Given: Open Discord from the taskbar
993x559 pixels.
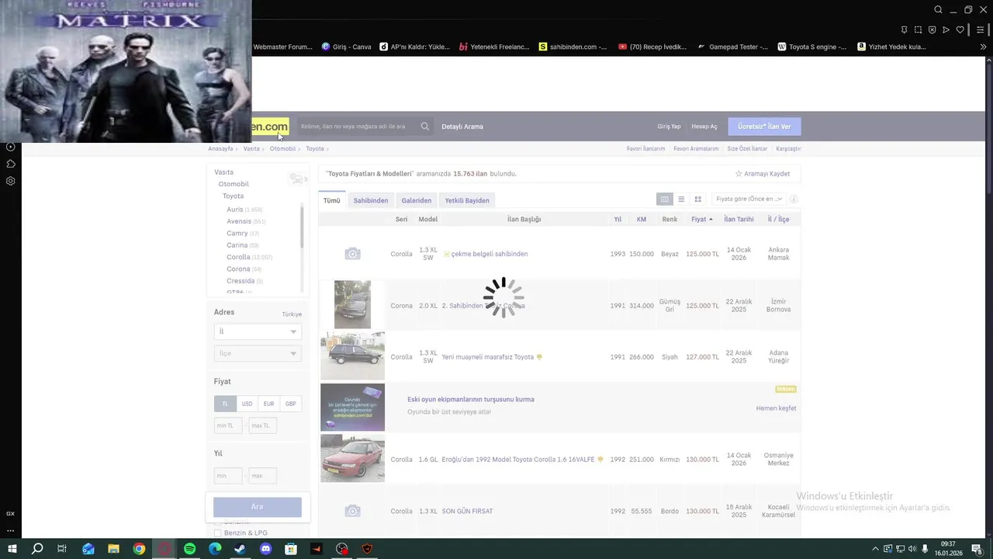Looking at the screenshot, I should tap(266, 549).
